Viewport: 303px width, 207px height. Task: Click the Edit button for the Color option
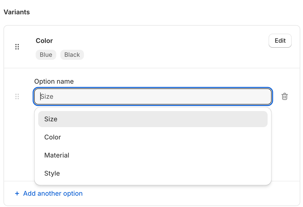click(x=280, y=40)
